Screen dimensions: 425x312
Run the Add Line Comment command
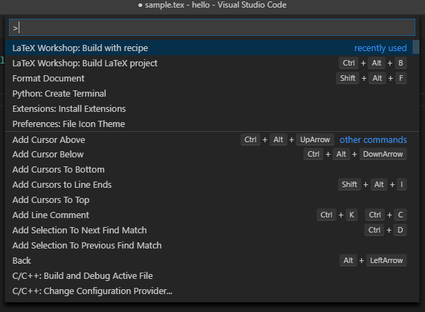(x=50, y=215)
